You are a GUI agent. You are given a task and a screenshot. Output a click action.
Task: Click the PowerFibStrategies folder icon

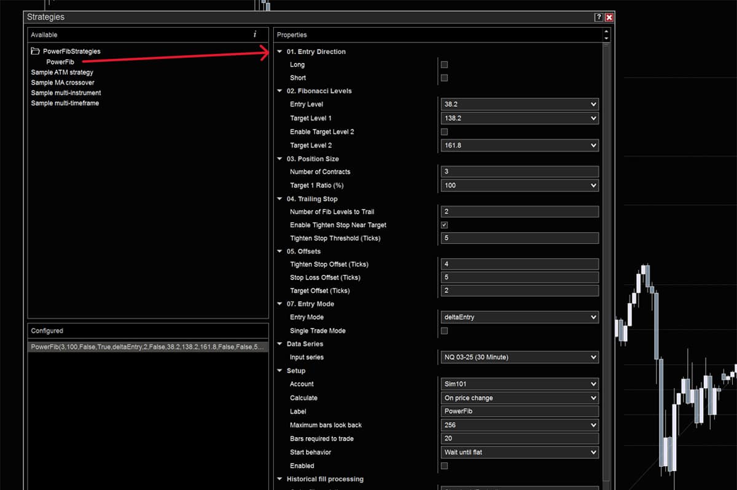36,52
